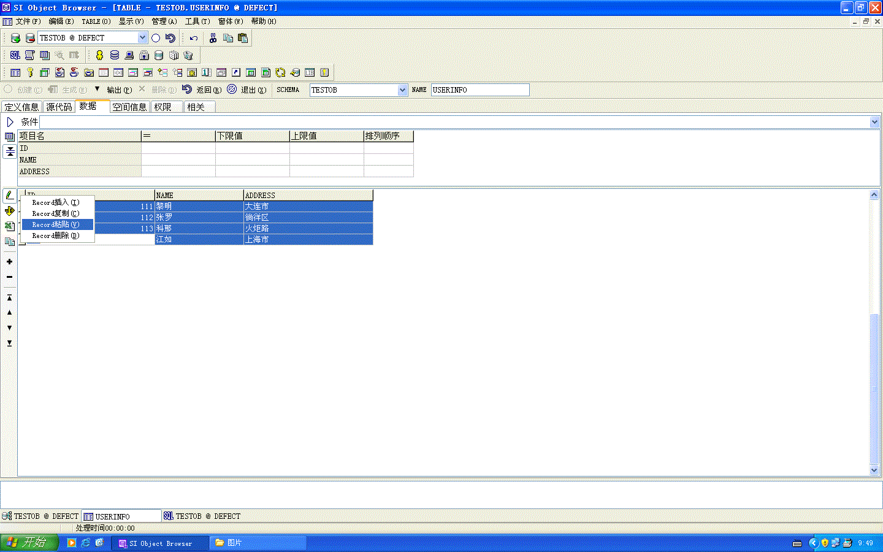Expand the SCHEMA TESTOB combo box
The height and width of the screenshot is (552, 883).
tap(402, 90)
